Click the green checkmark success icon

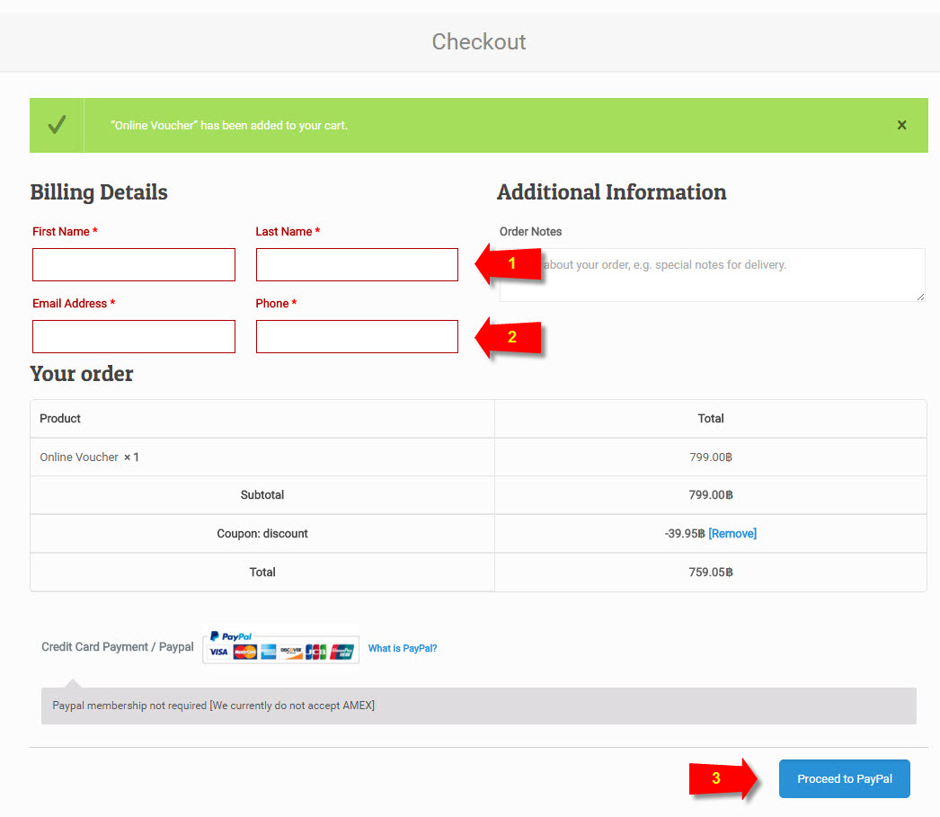(57, 125)
